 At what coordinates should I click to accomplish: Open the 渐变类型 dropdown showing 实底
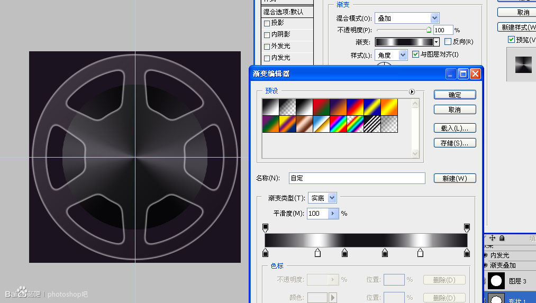point(332,197)
